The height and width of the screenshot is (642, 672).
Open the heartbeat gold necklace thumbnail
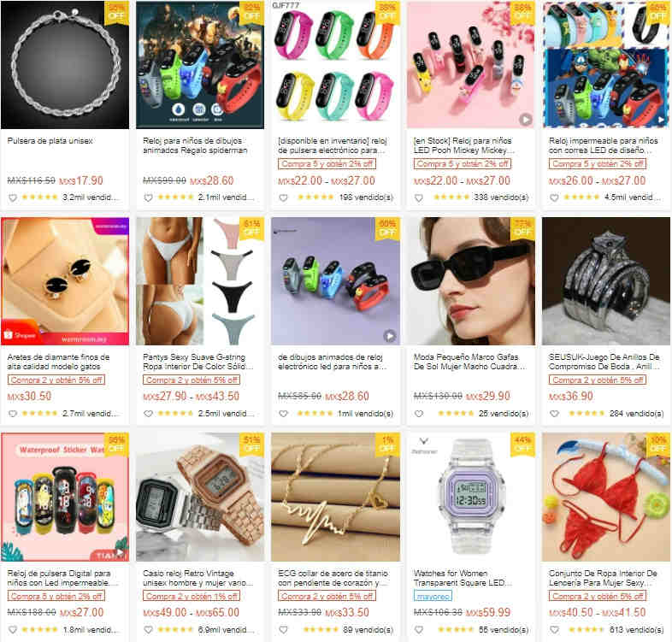(x=335, y=498)
